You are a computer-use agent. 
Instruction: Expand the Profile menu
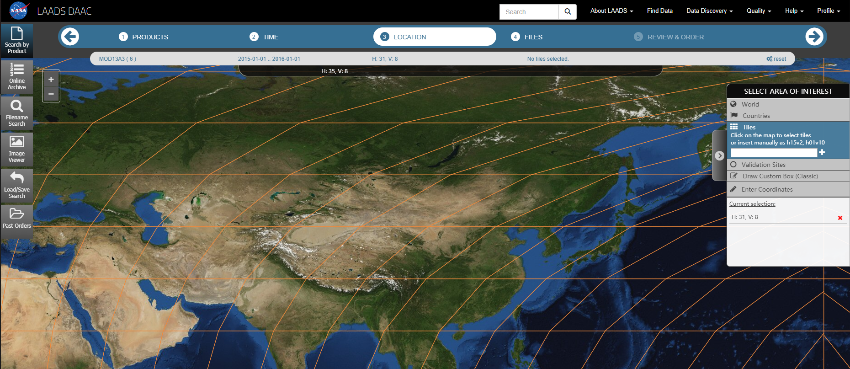tap(829, 11)
